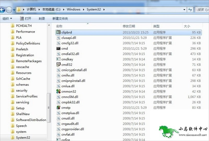Screen dimensions: 209x141
Task: Open the rescache folder in tree
Action: (20, 67)
